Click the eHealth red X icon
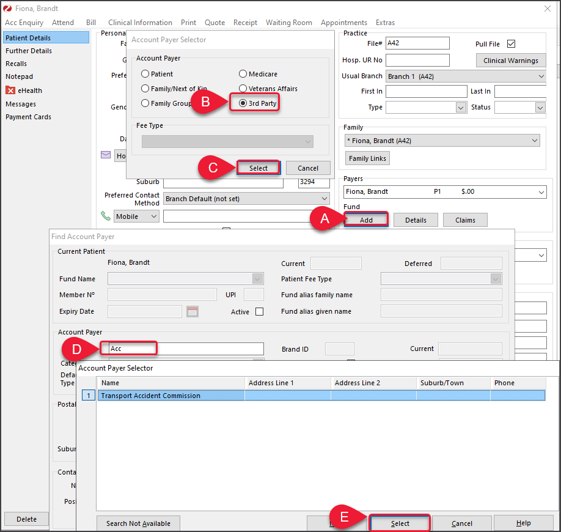This screenshot has height=532, width=561. (x=10, y=91)
